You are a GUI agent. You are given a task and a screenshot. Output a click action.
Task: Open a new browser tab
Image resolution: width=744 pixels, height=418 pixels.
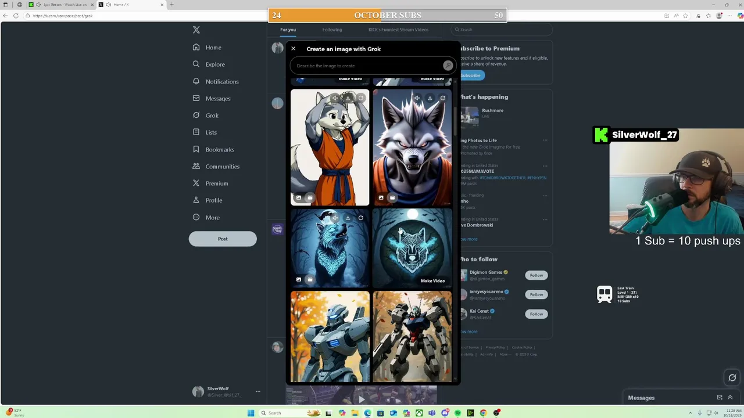[171, 5]
